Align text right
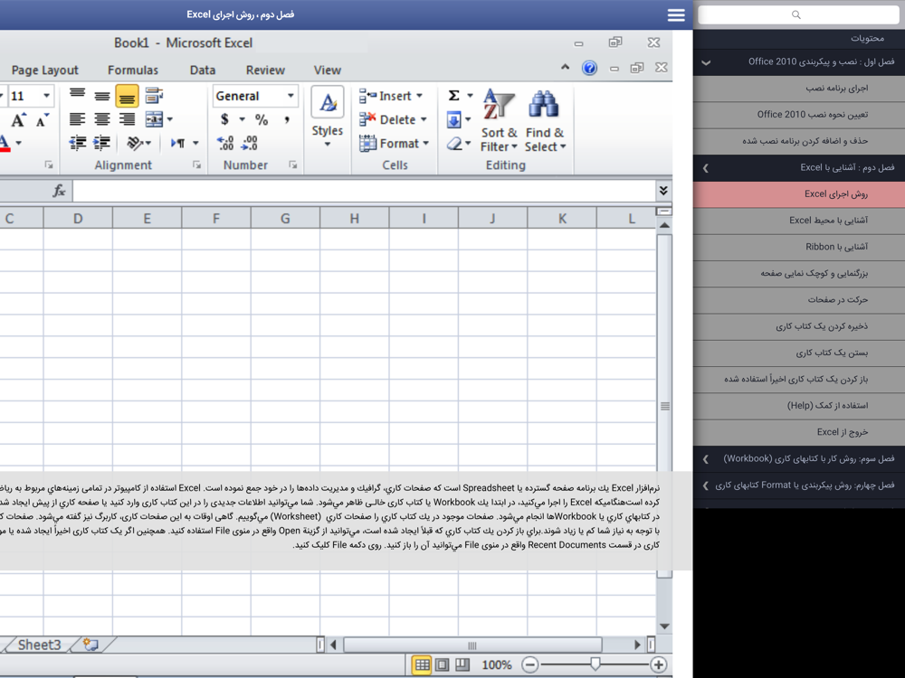This screenshot has width=905, height=678. (x=127, y=119)
